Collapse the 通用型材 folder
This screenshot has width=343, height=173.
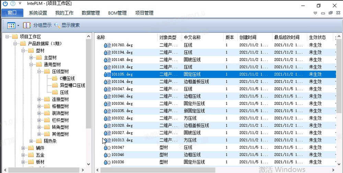[x=31, y=65]
